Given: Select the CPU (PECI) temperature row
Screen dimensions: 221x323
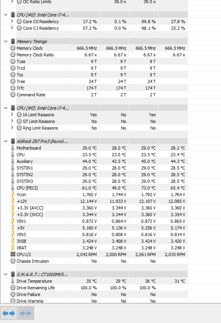Looking at the screenshot, I should [x=94, y=188].
